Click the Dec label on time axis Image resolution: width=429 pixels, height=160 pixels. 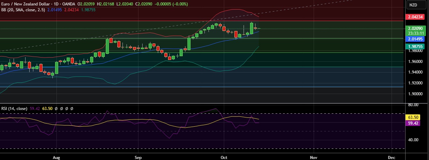391,158
